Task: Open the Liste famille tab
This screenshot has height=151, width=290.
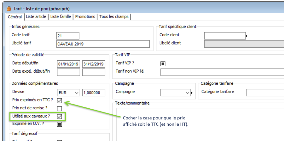Action: click(x=61, y=17)
